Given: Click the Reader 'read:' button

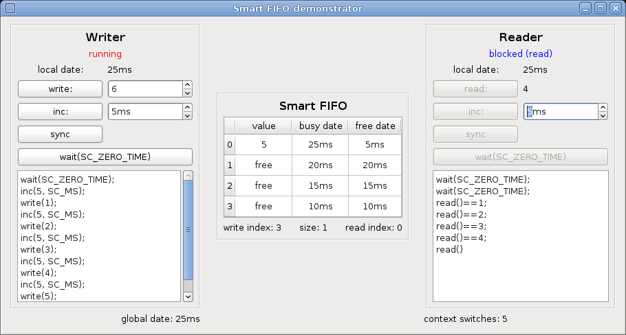Looking at the screenshot, I should click(x=475, y=89).
